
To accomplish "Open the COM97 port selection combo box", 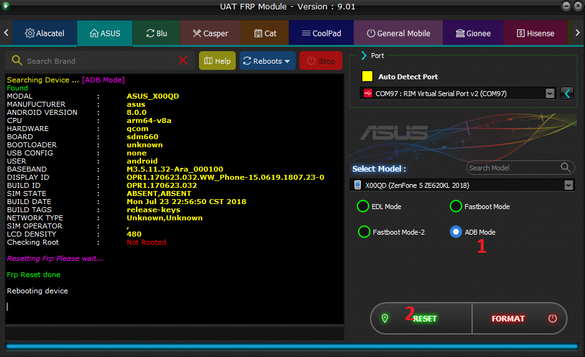I will pyautogui.click(x=457, y=94).
